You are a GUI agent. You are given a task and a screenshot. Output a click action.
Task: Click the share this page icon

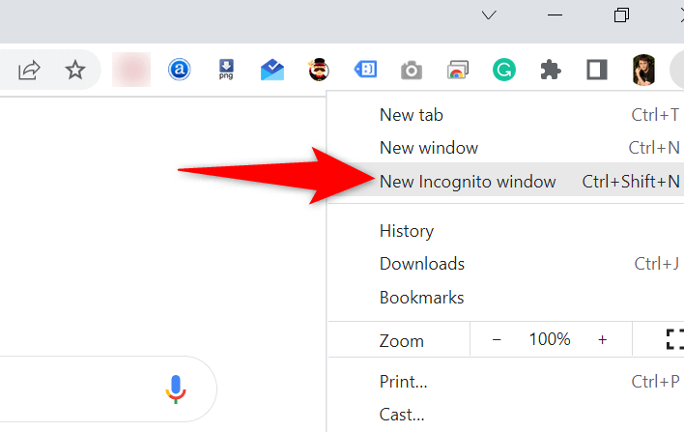click(30, 70)
